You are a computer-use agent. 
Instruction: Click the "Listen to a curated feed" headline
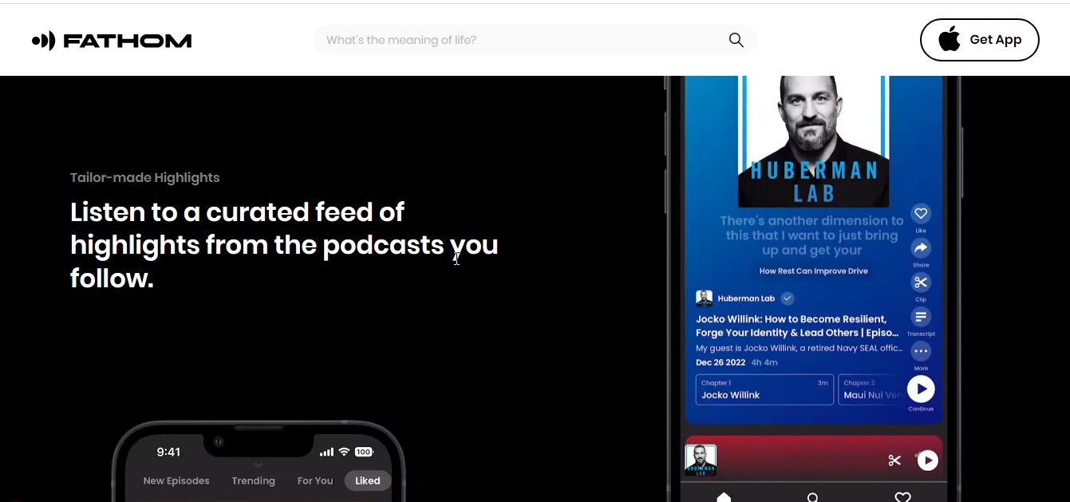pos(284,245)
